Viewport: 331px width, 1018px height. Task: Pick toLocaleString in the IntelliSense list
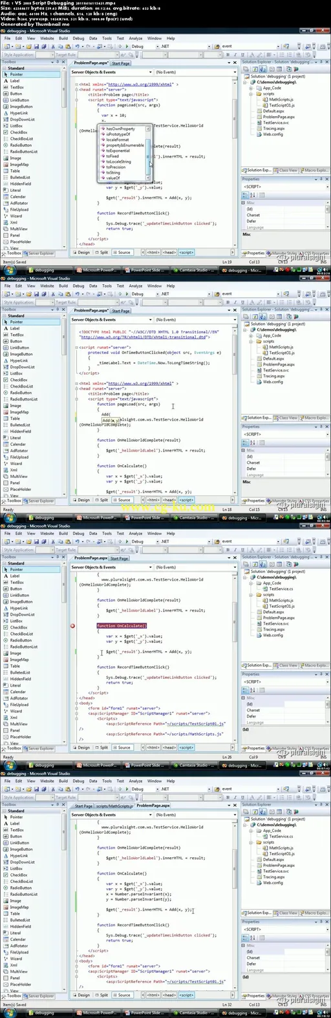pyautogui.click(x=118, y=161)
